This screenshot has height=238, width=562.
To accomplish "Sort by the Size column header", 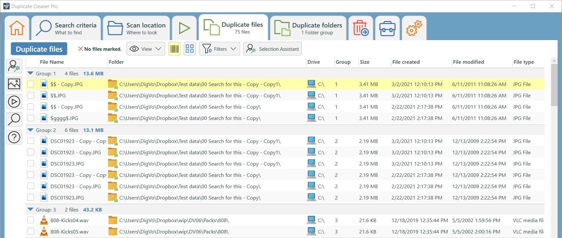I will [x=365, y=62].
